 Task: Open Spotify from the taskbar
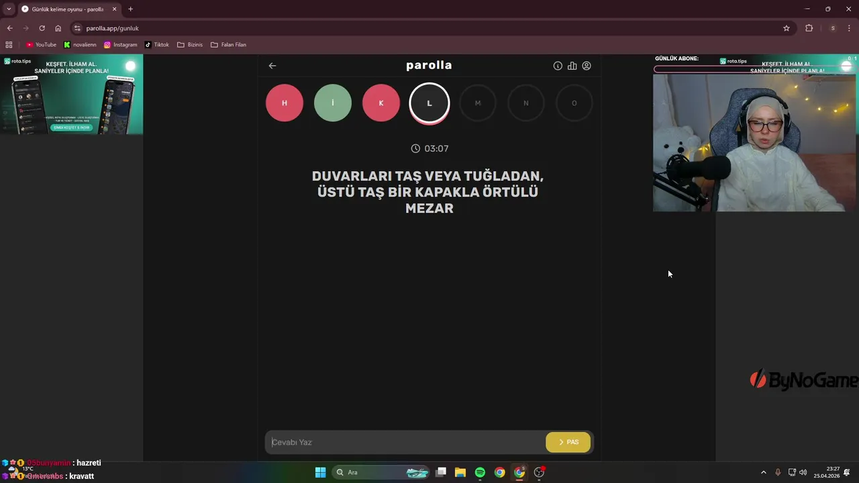tap(480, 472)
